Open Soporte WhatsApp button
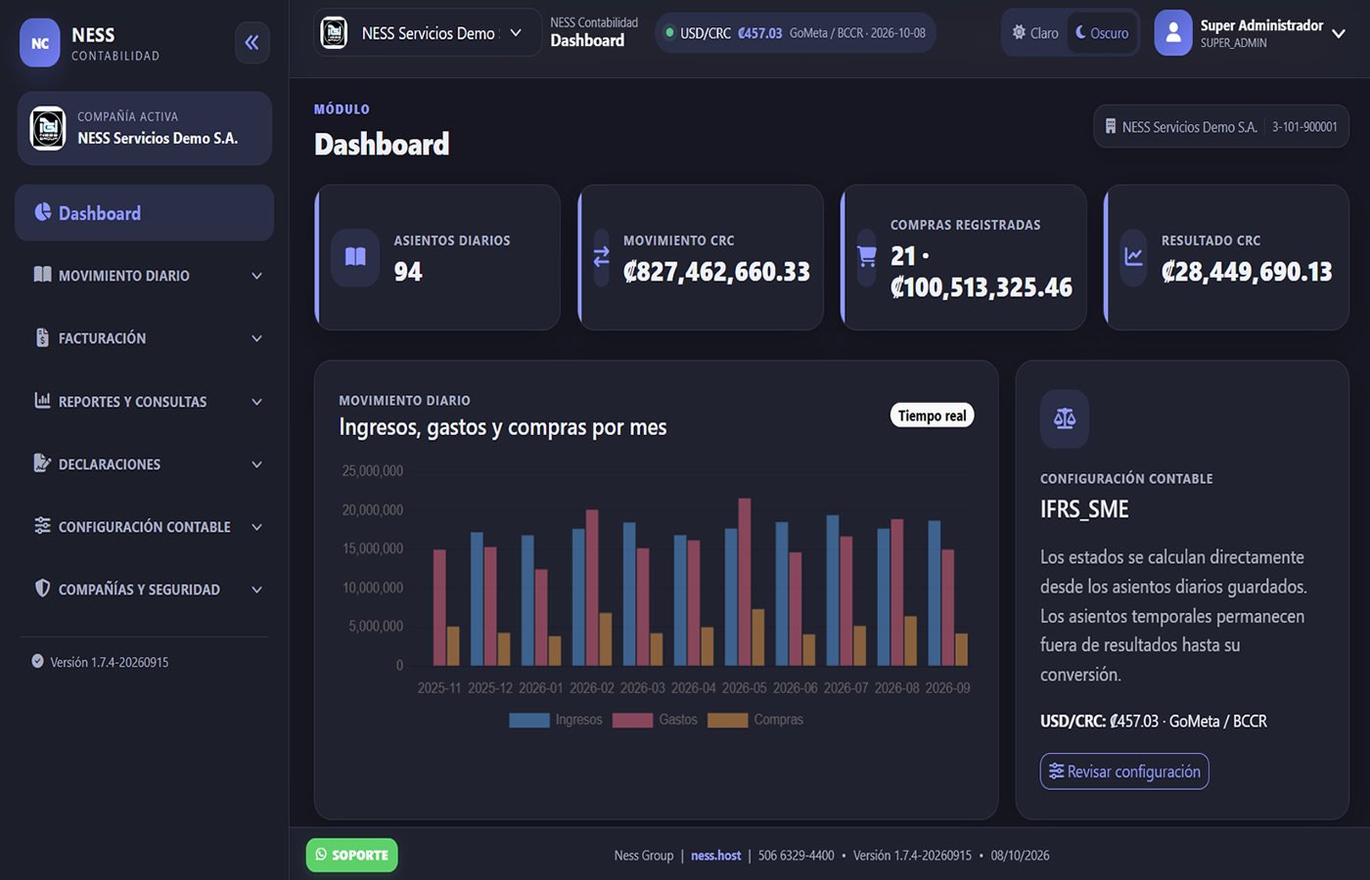 tap(352, 855)
